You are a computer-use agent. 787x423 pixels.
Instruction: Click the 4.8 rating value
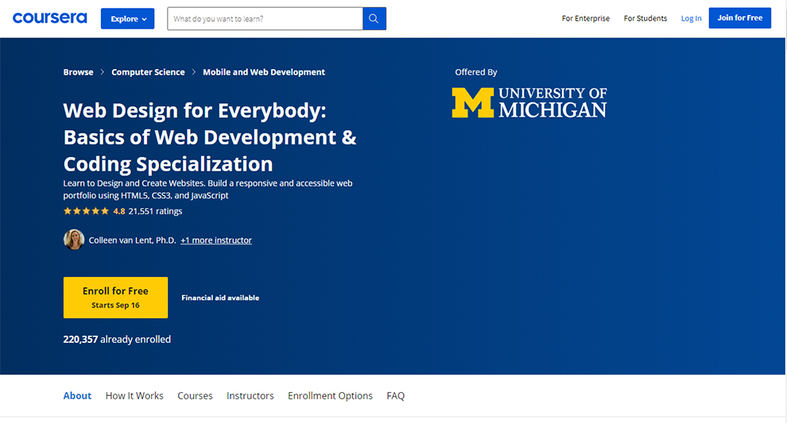pos(119,211)
